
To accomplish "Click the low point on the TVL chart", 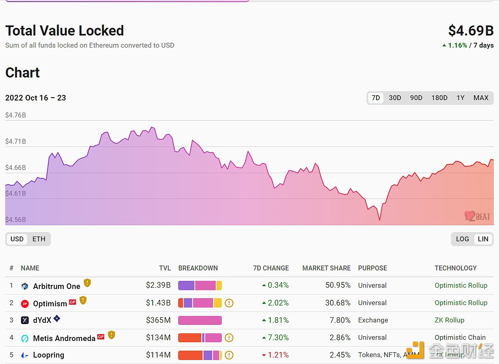I will click(380, 220).
